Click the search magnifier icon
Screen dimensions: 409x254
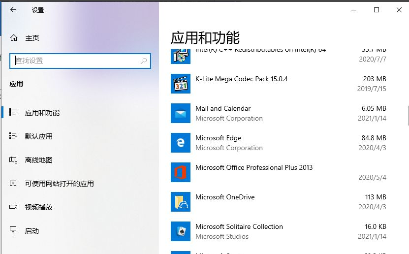[x=144, y=61]
